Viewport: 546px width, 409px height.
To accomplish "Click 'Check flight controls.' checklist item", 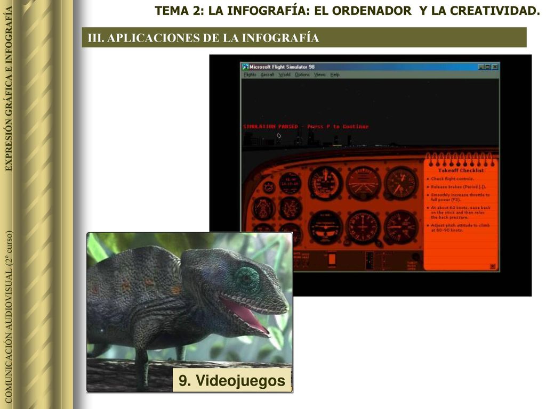I will [x=452, y=179].
